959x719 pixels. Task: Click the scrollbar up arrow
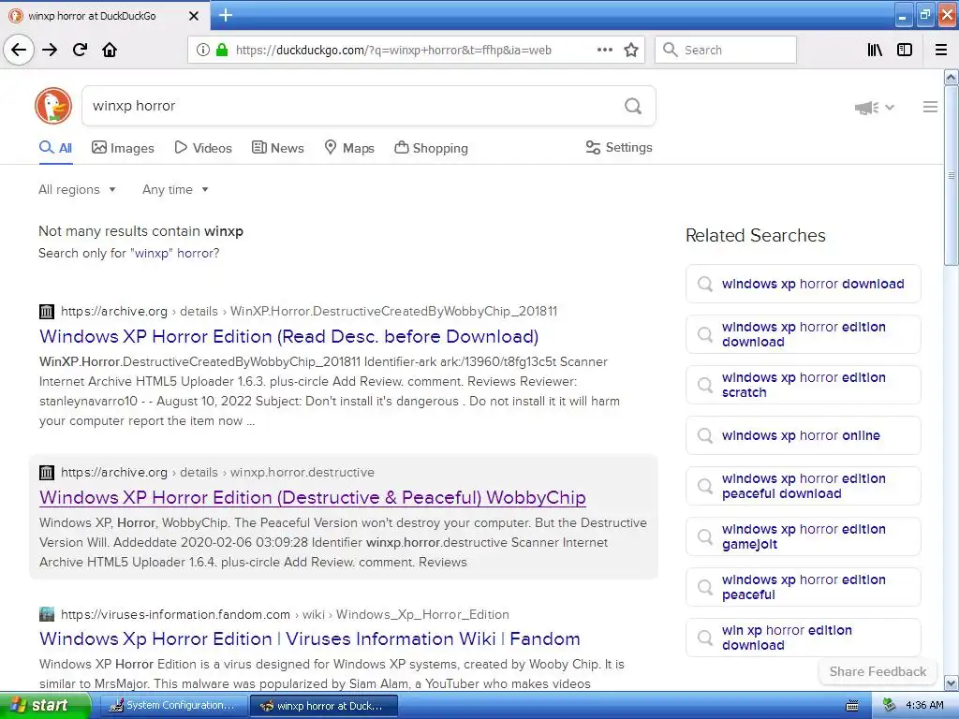pyautogui.click(x=951, y=77)
